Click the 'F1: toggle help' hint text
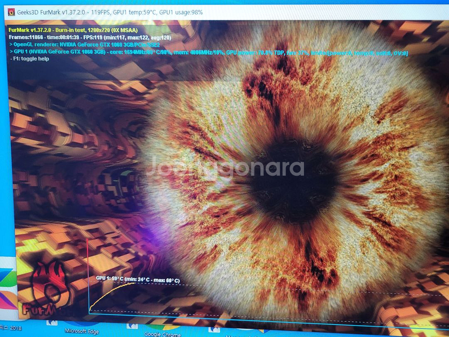 (x=30, y=59)
